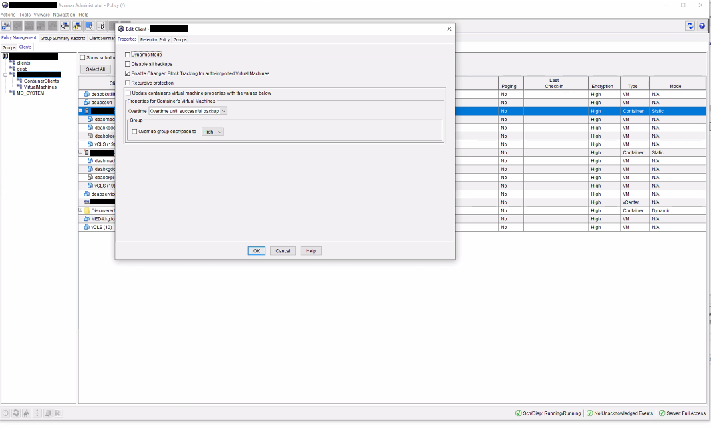Click the Refresh icon at top right
The height and width of the screenshot is (428, 711).
pos(692,26)
